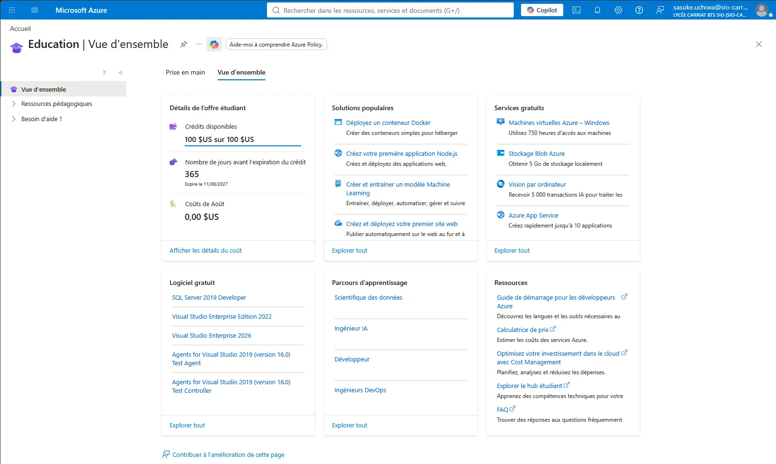776x464 pixels.
Task: Click Explorer tout under Services gratuits
Action: 512,250
